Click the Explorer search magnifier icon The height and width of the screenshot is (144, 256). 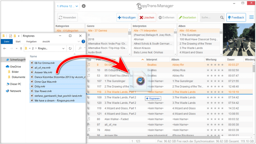tap(80, 48)
